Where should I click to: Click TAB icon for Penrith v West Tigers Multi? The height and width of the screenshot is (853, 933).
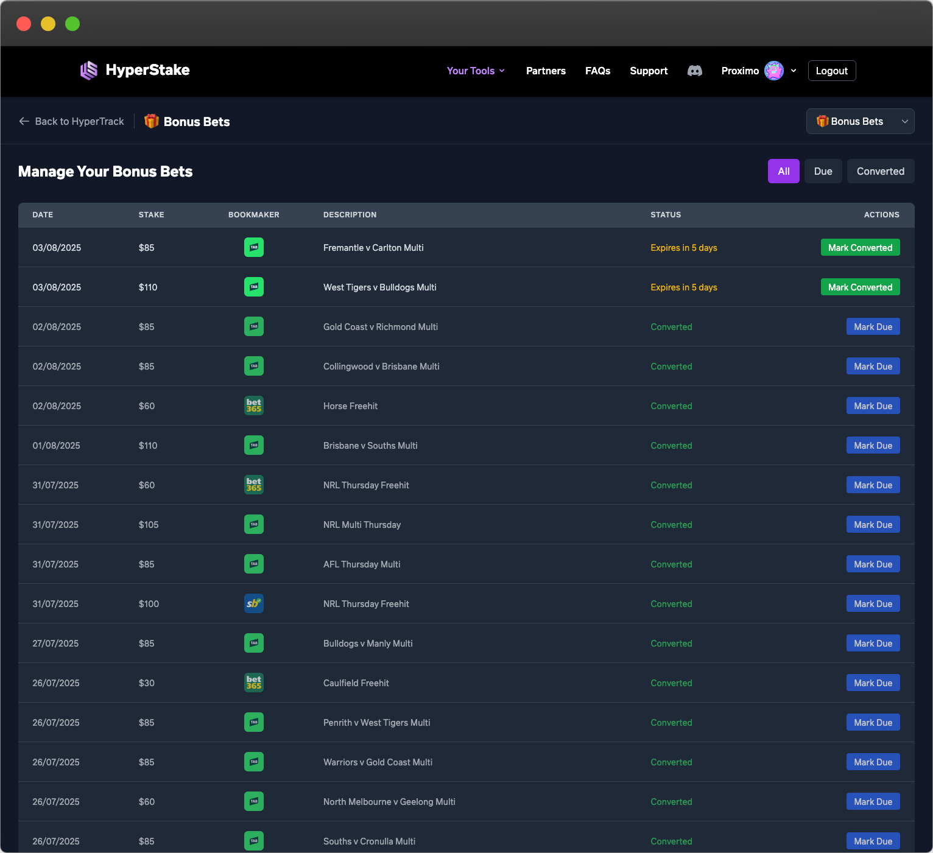[x=254, y=722]
